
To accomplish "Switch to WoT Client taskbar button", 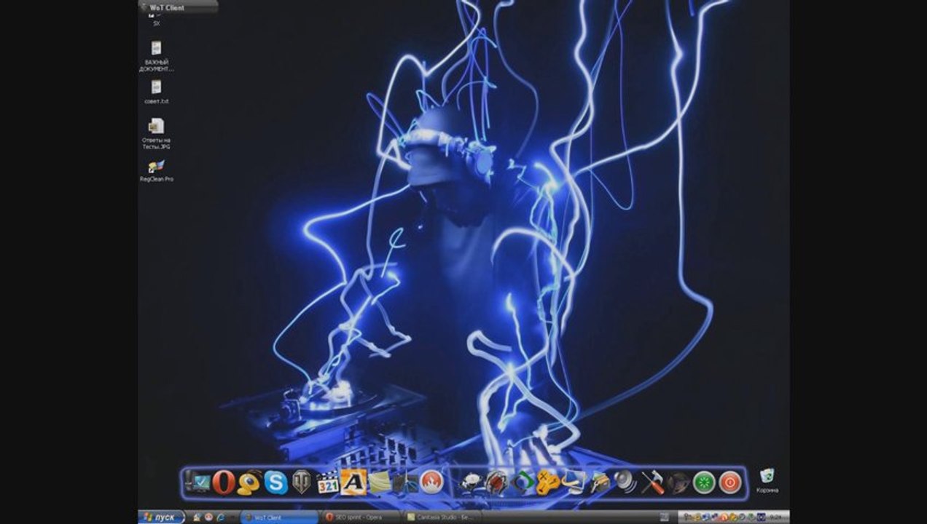I will (278, 517).
